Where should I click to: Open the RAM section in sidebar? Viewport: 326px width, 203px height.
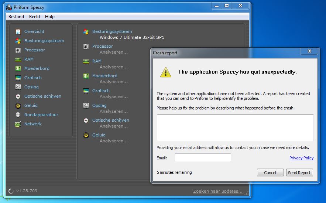coord(29,59)
